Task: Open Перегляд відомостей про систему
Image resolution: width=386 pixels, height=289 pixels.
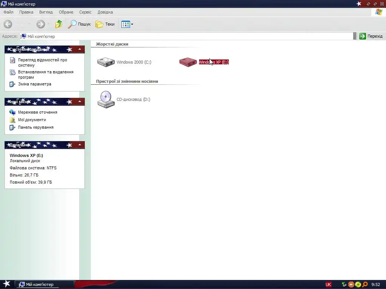Action: click(42, 62)
